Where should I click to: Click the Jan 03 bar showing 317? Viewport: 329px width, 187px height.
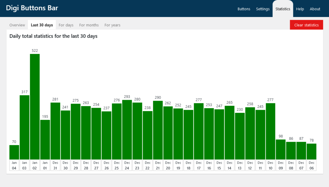[24, 127]
